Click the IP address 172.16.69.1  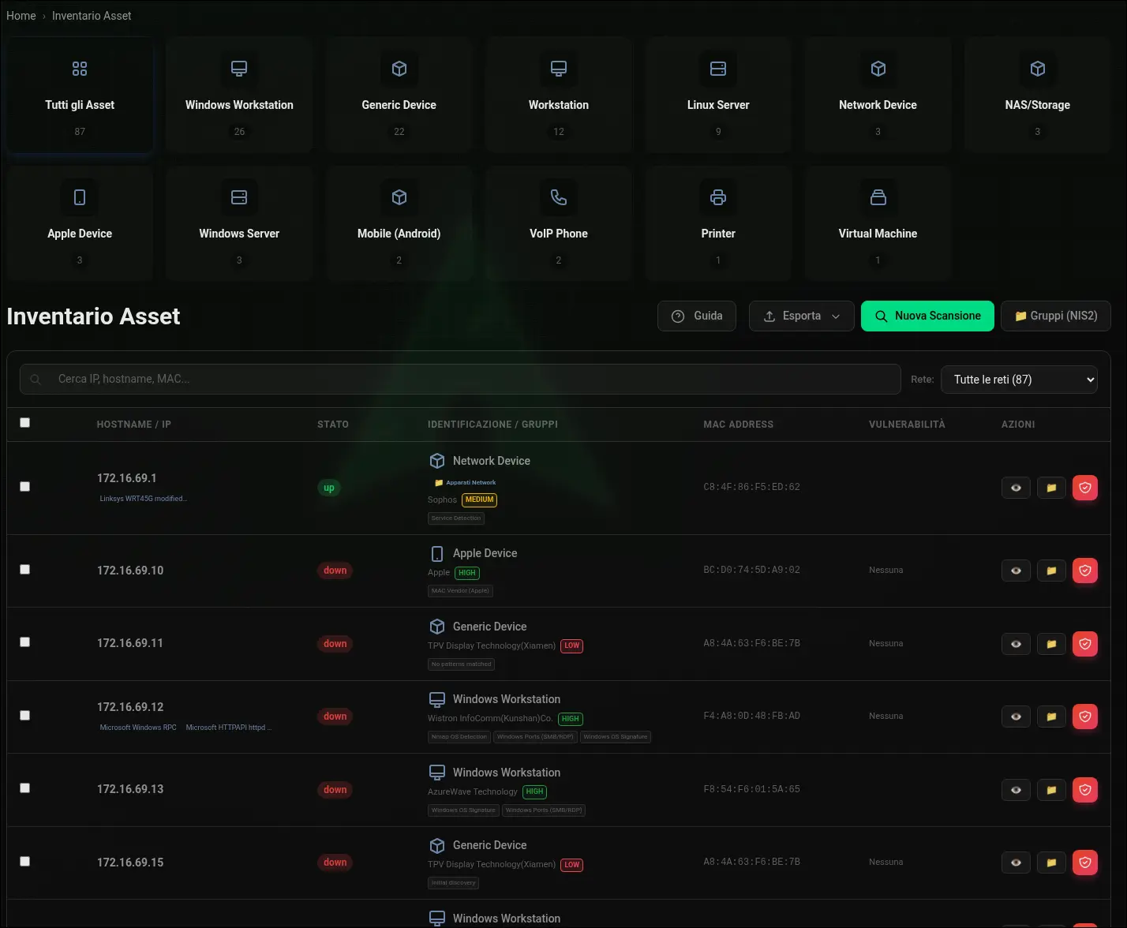tap(127, 478)
